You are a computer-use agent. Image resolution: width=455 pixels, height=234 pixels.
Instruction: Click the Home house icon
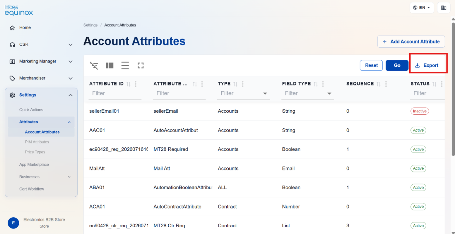pos(12,28)
